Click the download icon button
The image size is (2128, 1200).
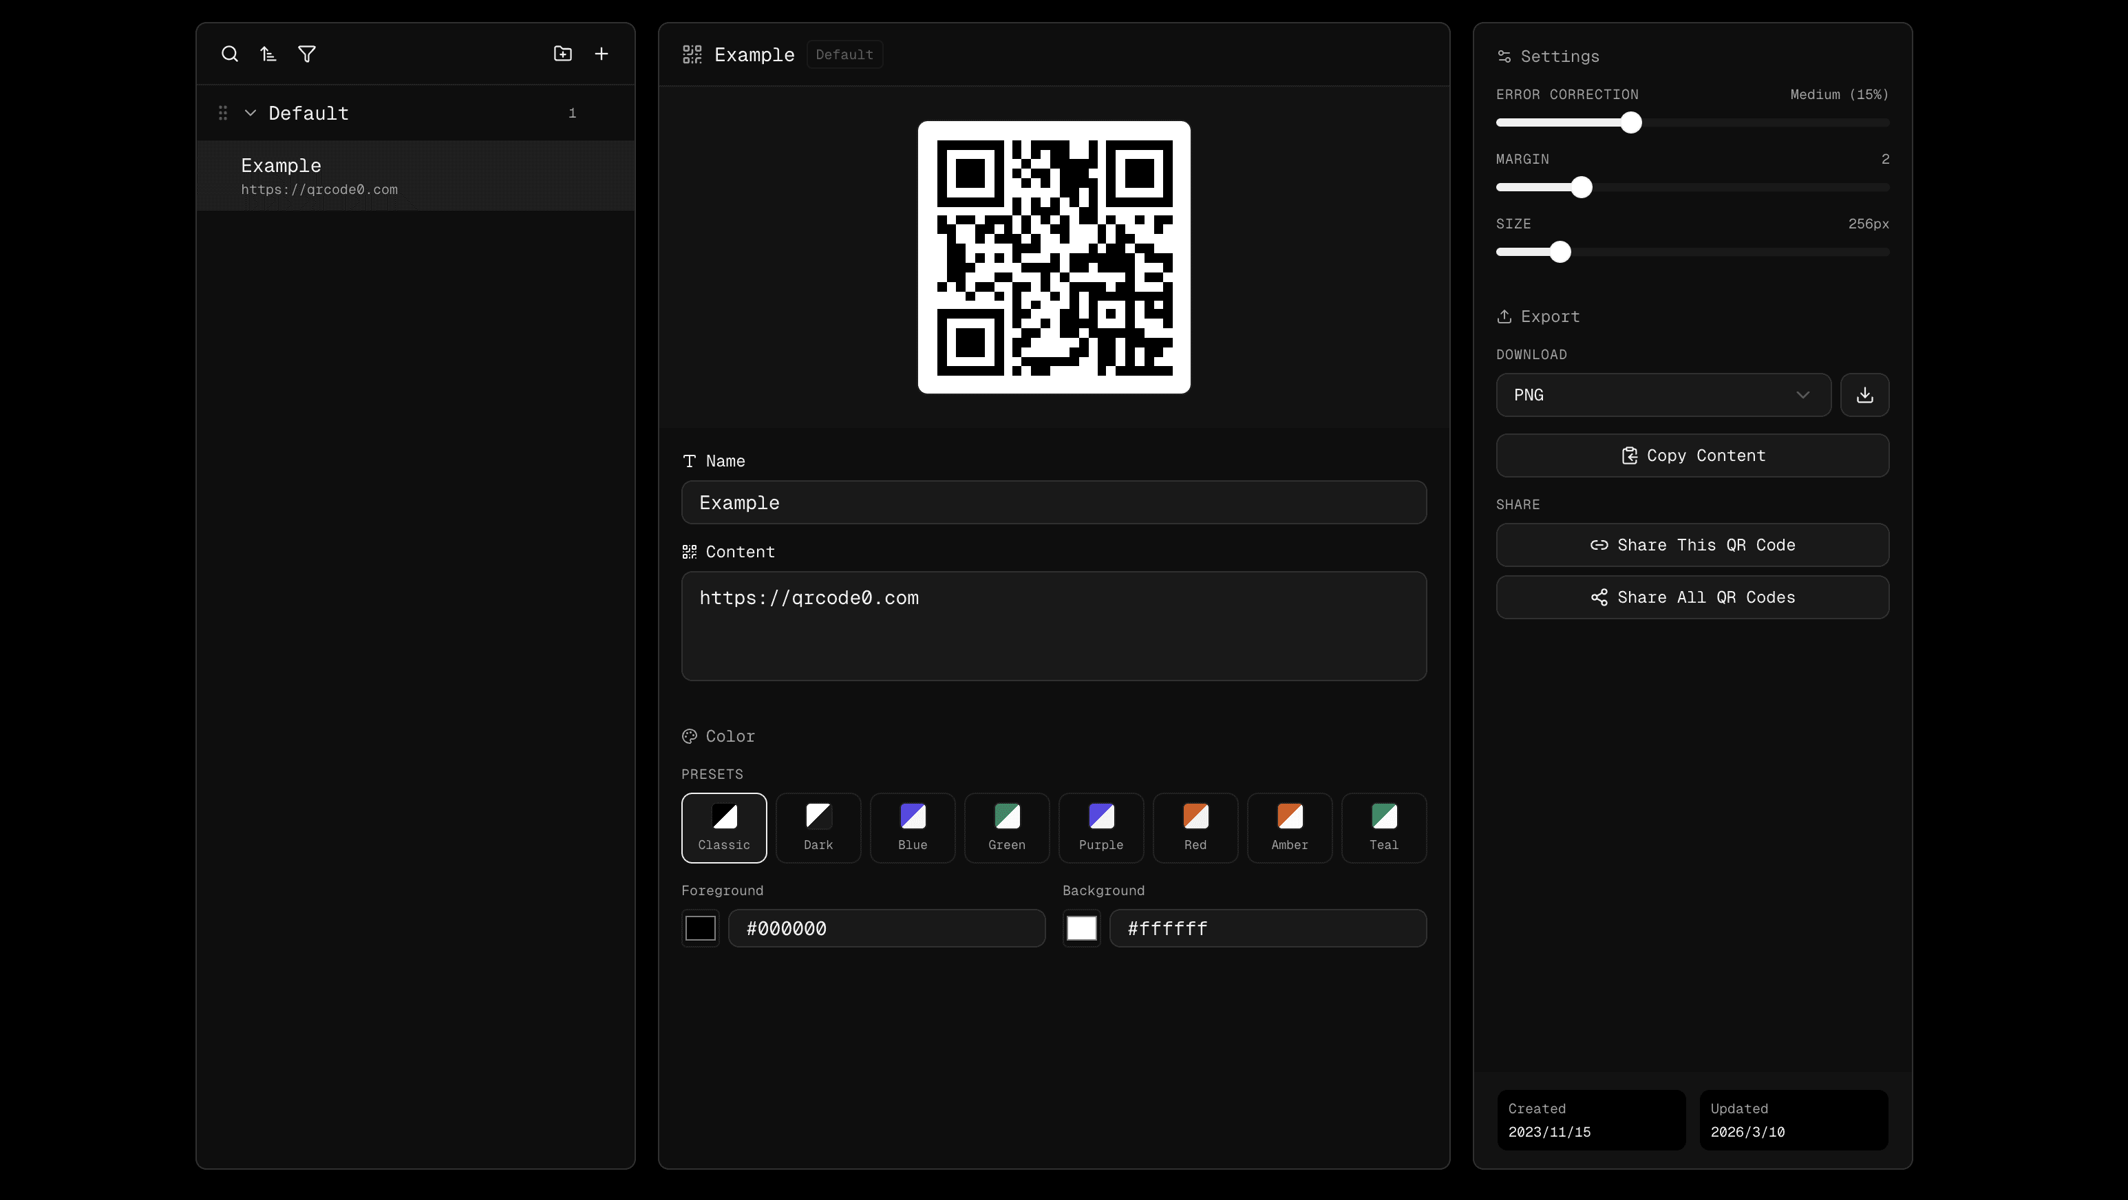point(1864,395)
